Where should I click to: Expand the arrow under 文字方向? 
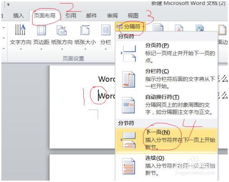[21, 49]
